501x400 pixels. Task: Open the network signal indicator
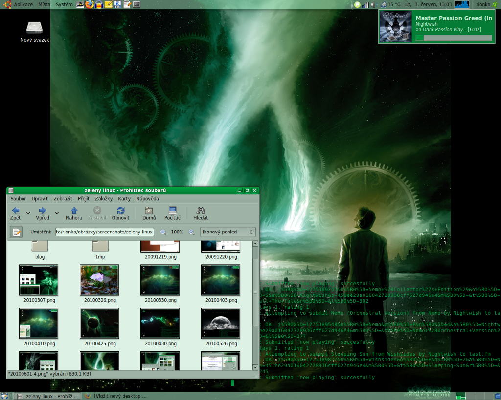point(365,4)
